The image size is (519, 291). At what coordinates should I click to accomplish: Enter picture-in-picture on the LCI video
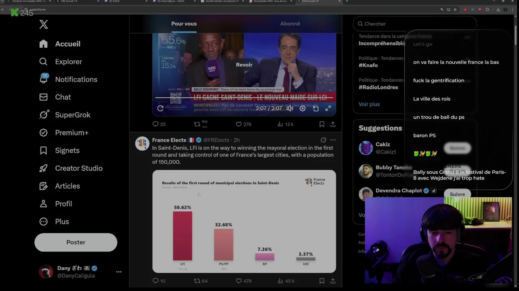tap(315, 108)
